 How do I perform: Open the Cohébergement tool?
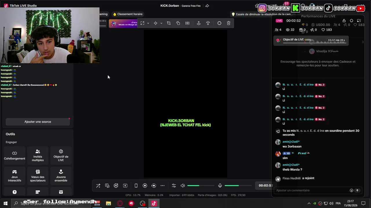click(x=14, y=156)
